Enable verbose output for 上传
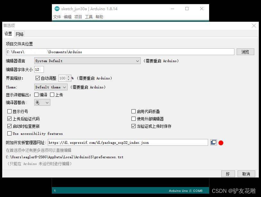 52,95
